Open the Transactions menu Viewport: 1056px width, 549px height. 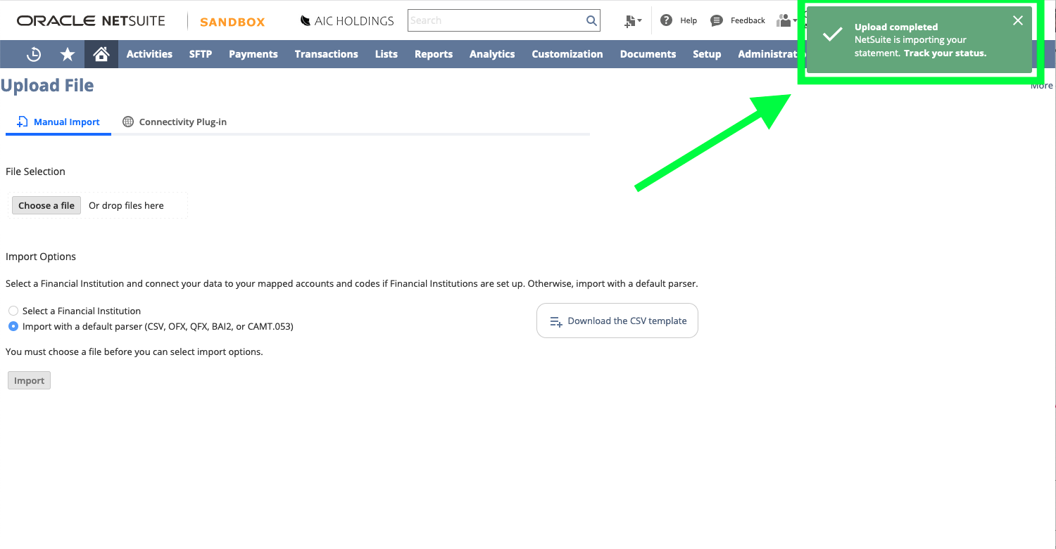327,54
